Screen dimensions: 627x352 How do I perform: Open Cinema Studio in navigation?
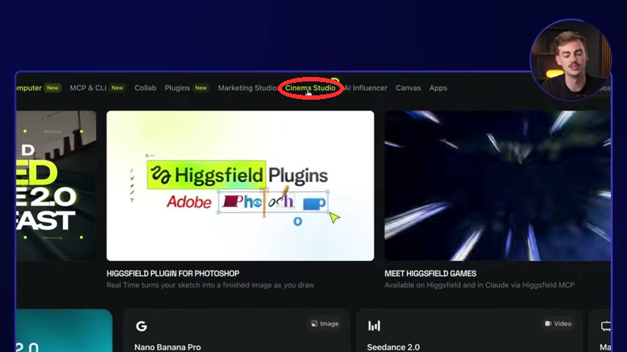(x=311, y=88)
